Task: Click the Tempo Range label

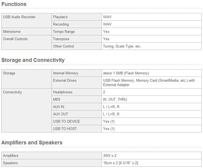Action: coord(64,31)
